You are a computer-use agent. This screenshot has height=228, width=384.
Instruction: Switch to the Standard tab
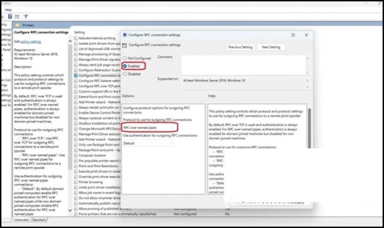pos(39,220)
